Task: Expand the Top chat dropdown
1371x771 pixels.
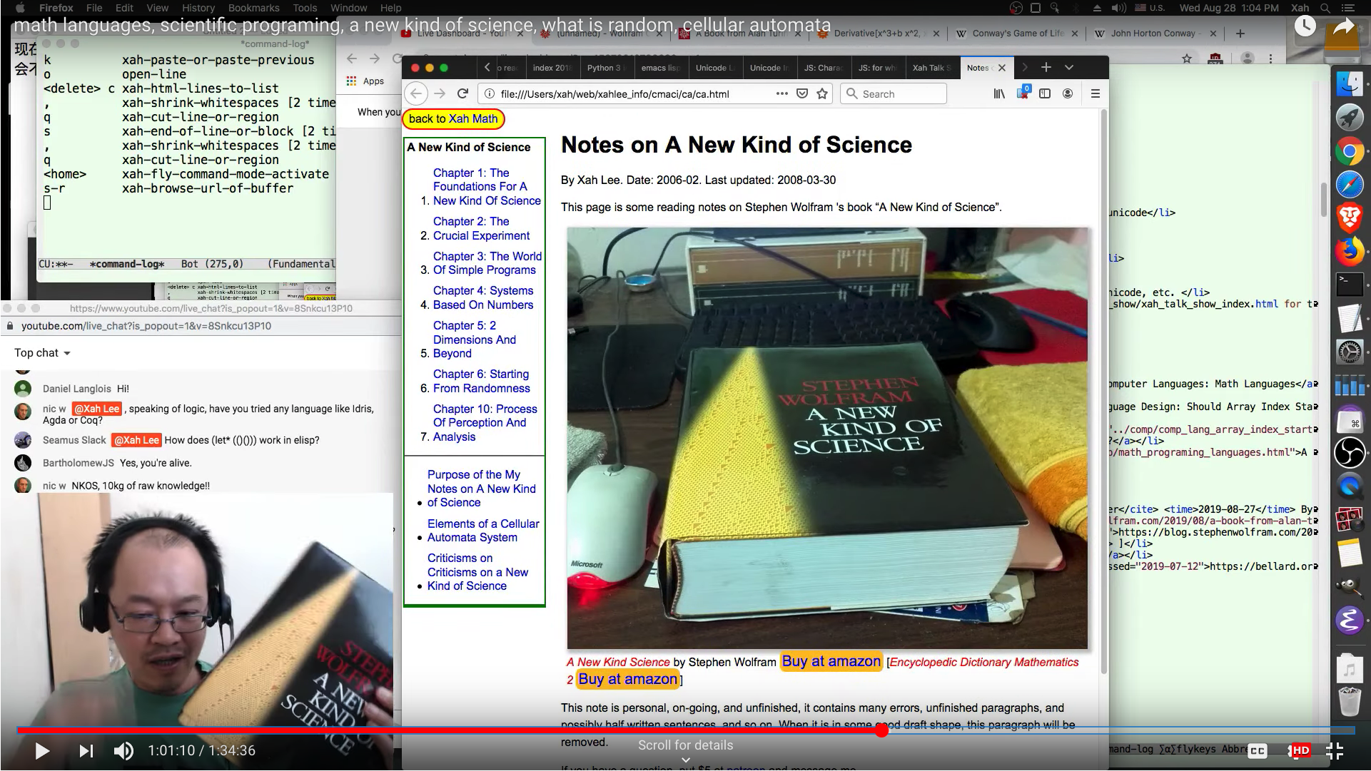Action: (43, 352)
